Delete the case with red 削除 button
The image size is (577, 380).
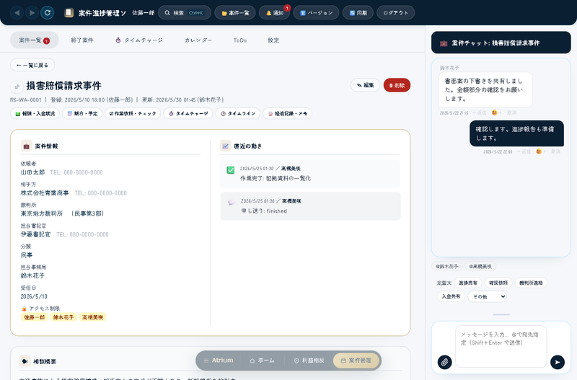point(397,85)
